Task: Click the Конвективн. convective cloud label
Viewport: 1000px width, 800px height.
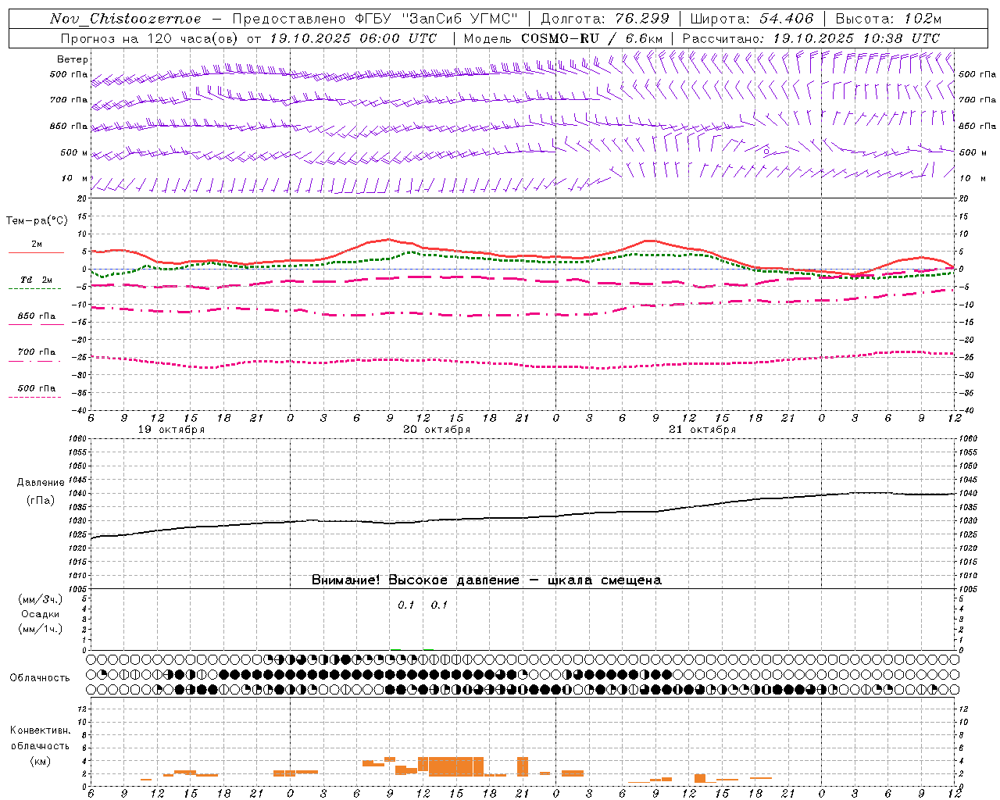Action: [x=40, y=730]
